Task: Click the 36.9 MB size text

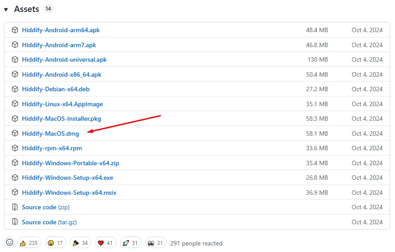Action: click(317, 193)
